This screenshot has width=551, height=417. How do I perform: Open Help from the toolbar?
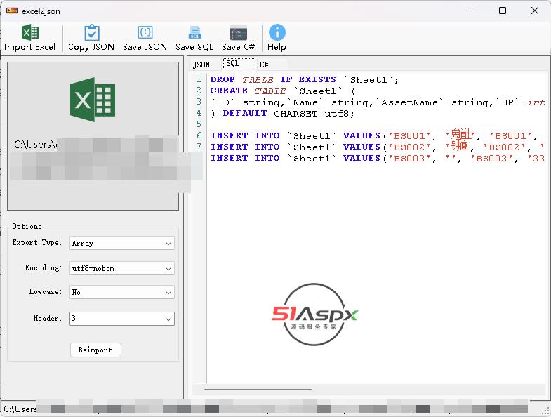click(277, 33)
